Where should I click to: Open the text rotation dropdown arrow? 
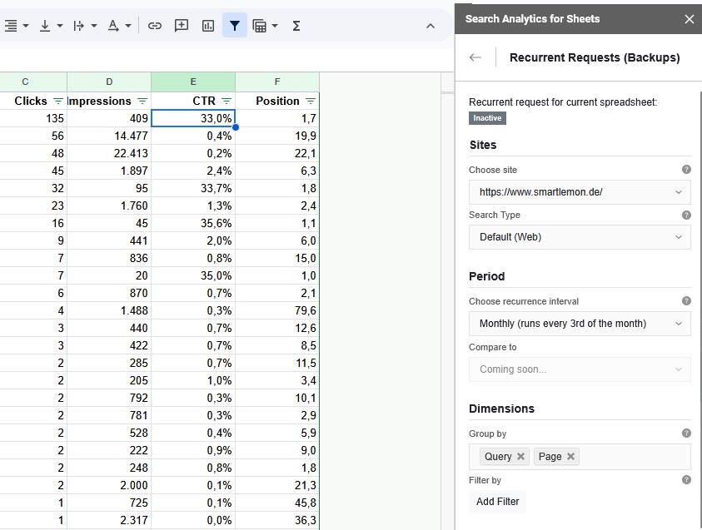coord(128,26)
